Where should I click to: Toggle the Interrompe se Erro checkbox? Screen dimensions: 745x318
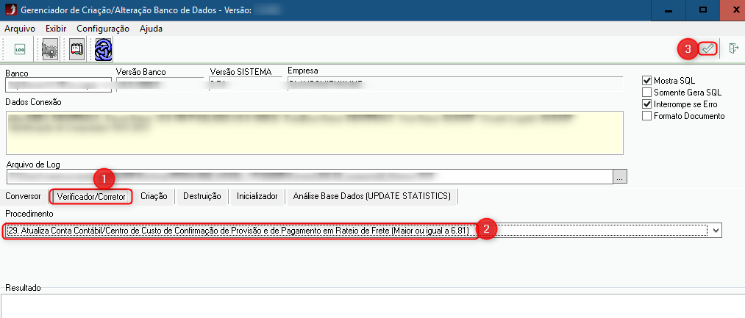647,104
